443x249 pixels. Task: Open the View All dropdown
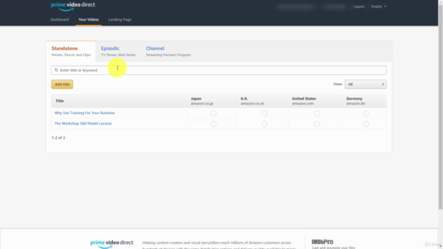pos(365,84)
